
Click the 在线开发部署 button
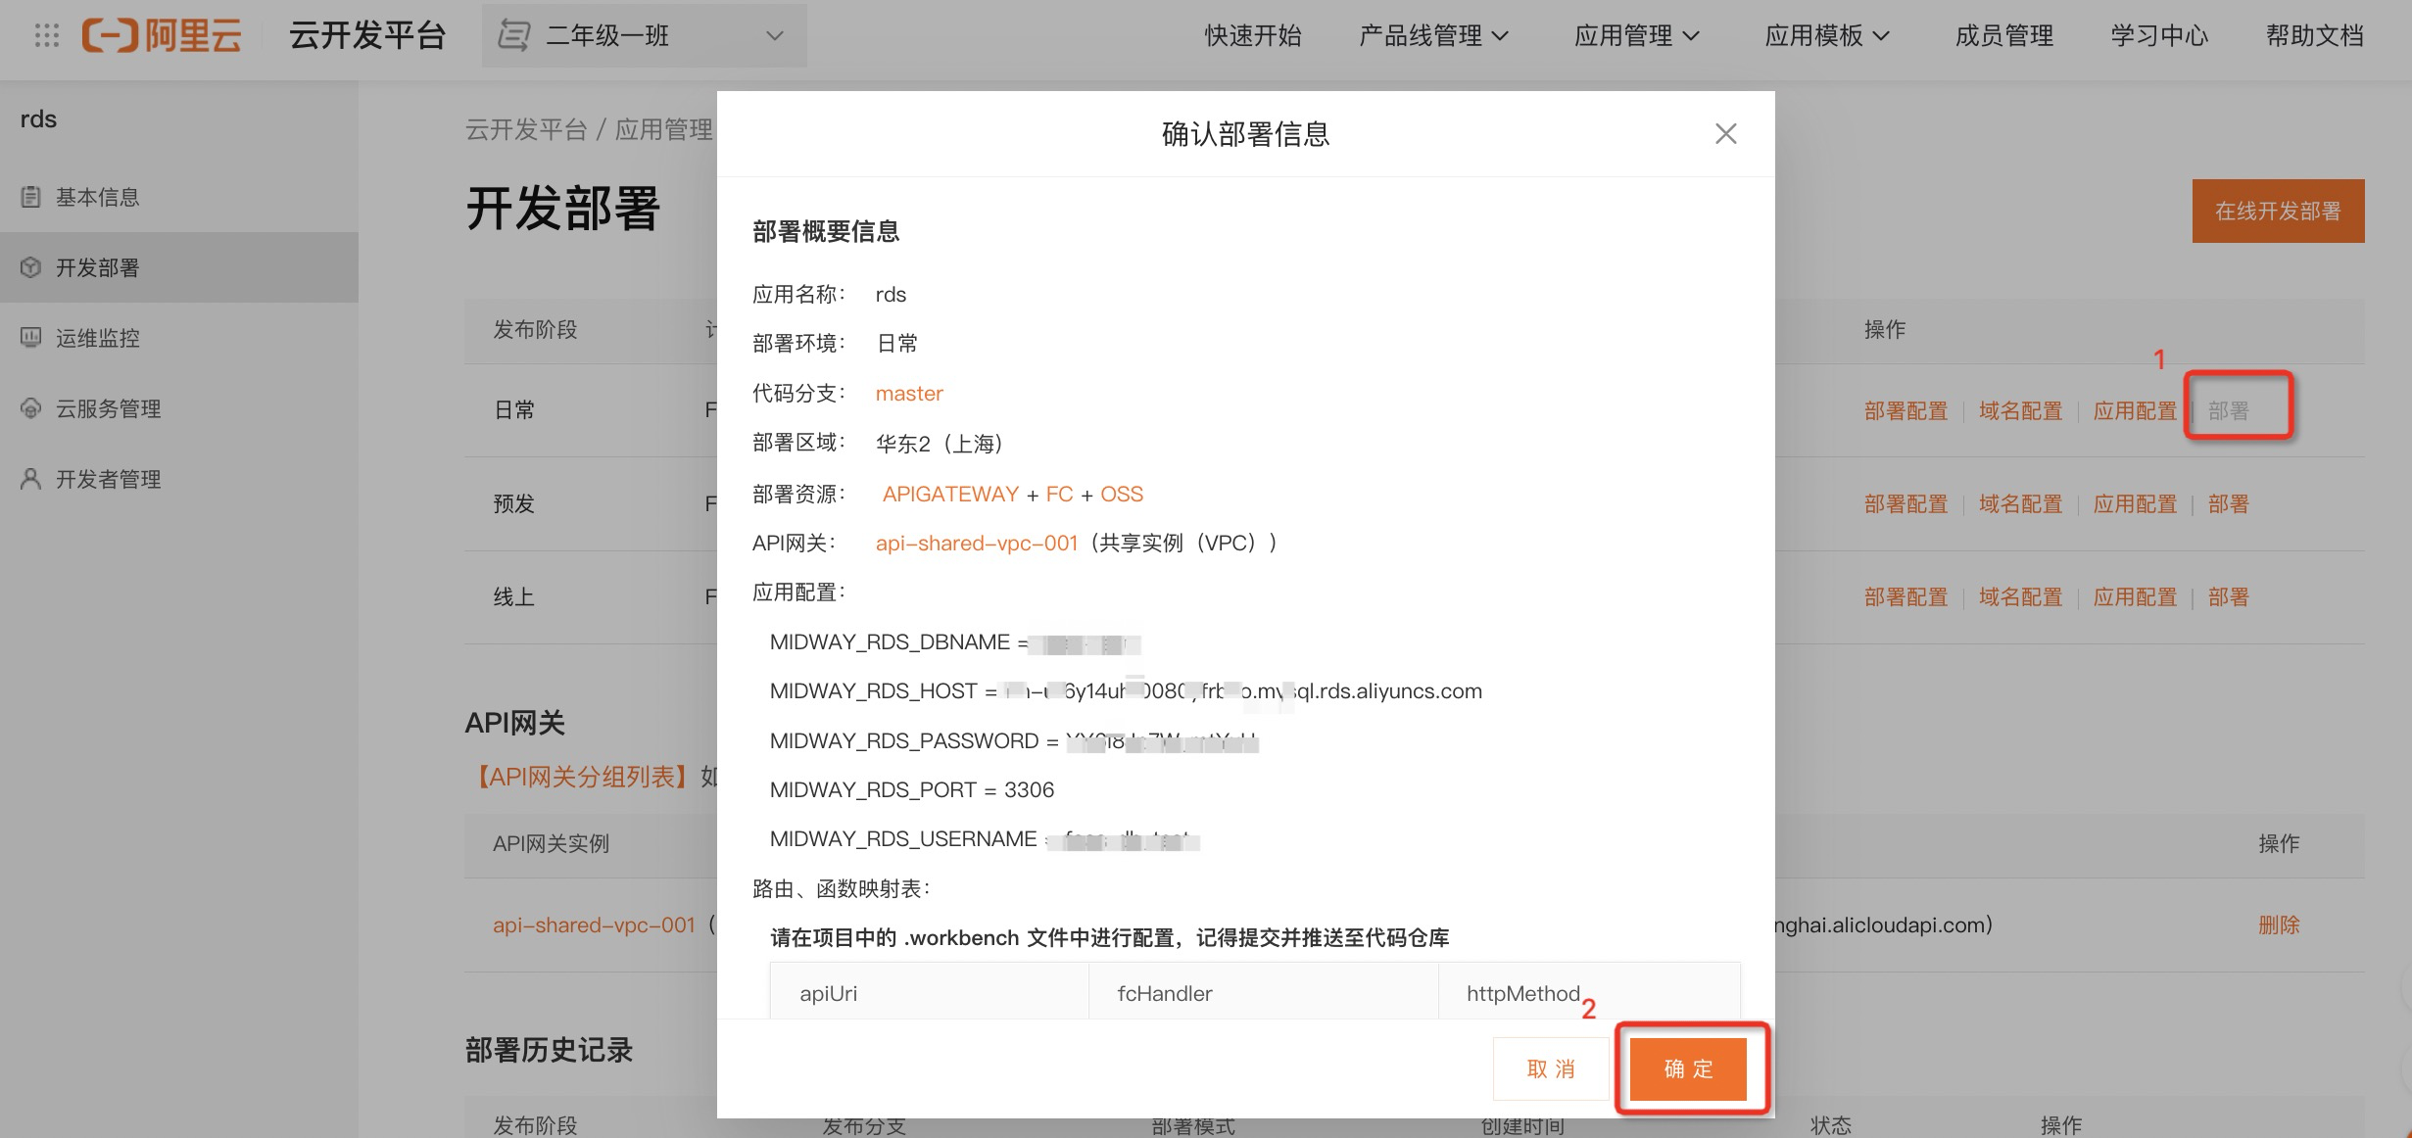tap(2278, 211)
